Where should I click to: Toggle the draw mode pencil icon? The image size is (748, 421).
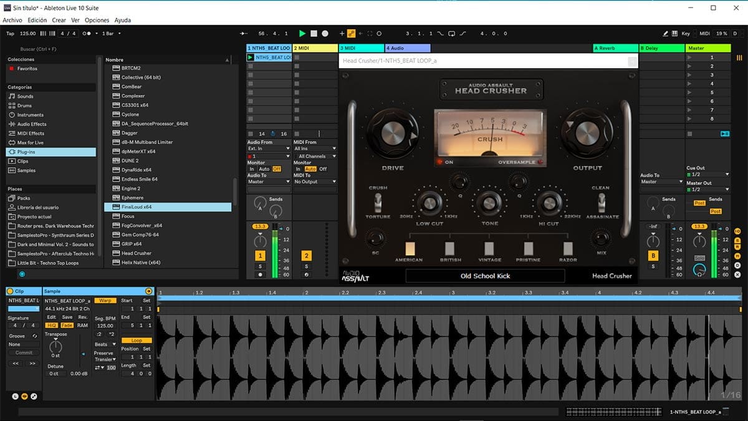[x=666, y=33]
